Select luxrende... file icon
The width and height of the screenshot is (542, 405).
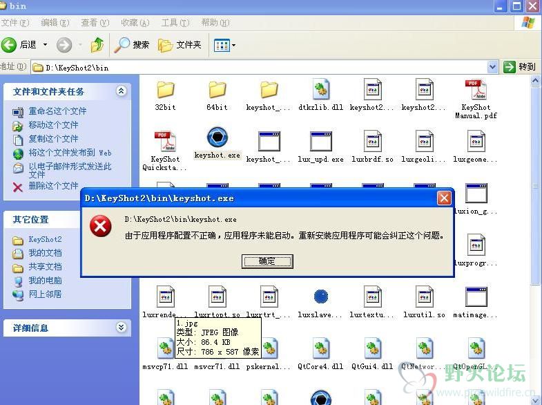tap(165, 296)
